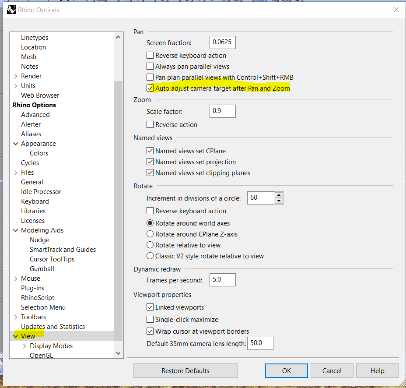Select General in options tree

pyautogui.click(x=32, y=182)
